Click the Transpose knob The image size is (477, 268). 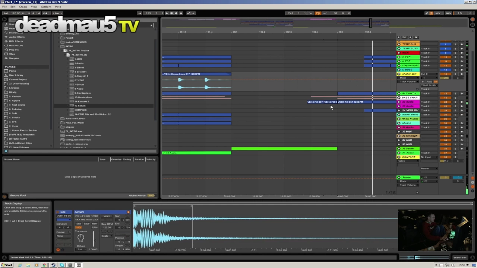(x=81, y=237)
